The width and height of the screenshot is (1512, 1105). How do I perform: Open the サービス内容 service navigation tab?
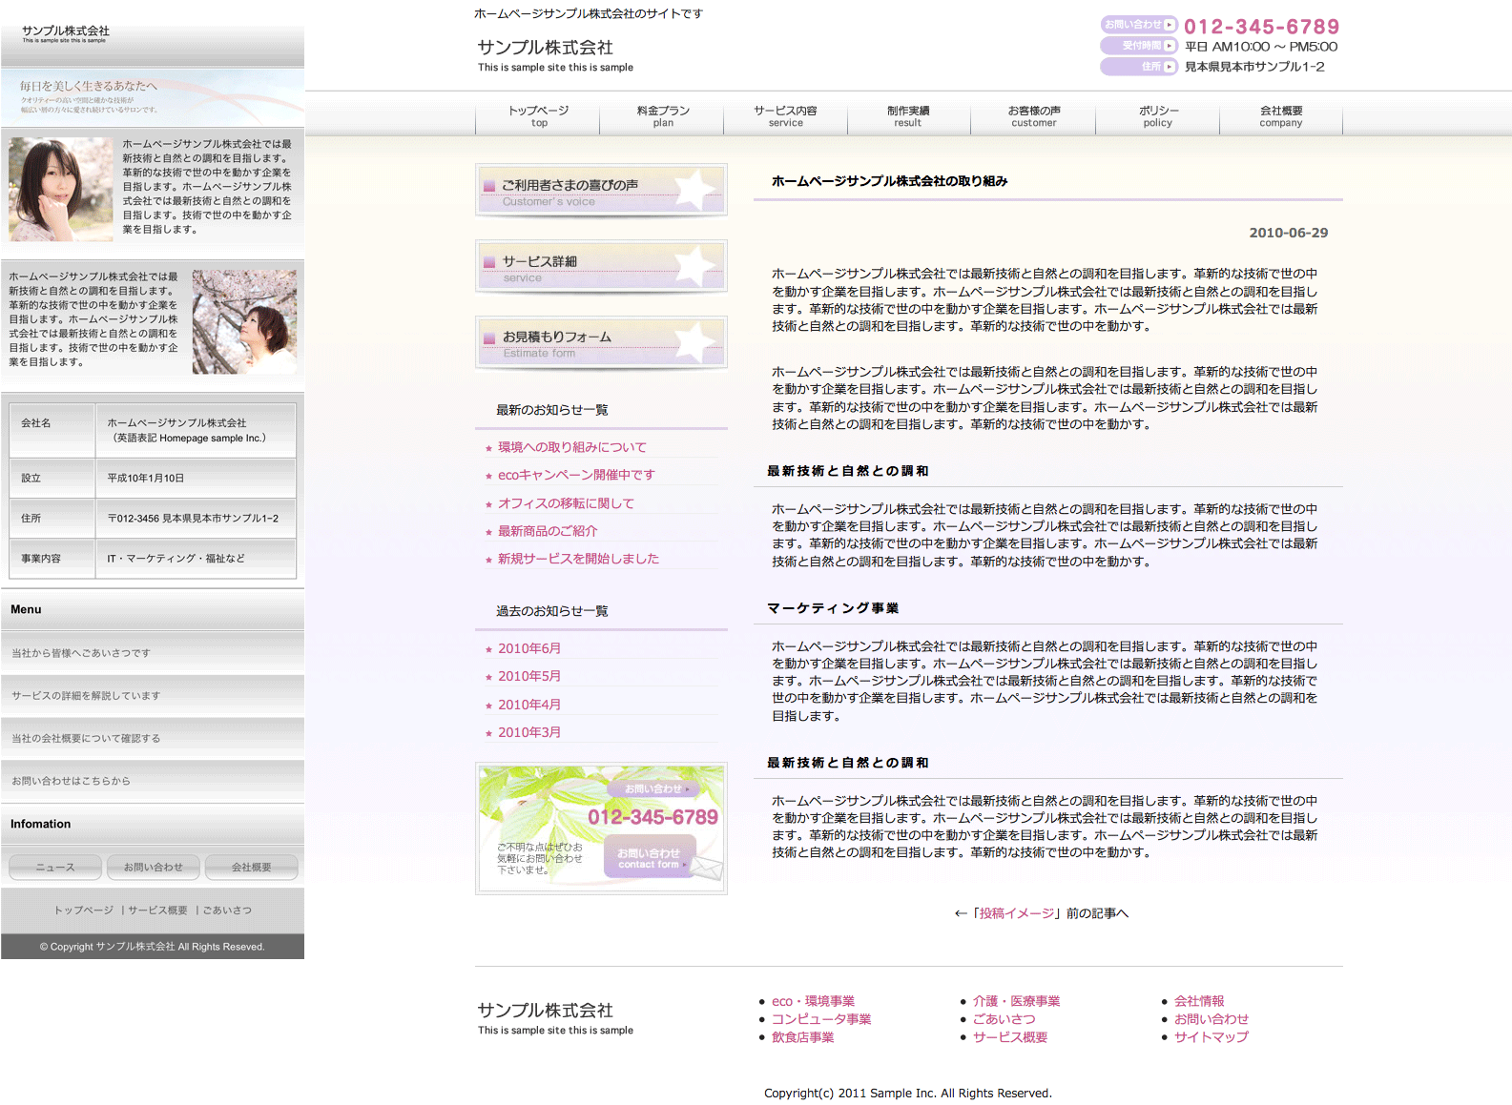[785, 115]
